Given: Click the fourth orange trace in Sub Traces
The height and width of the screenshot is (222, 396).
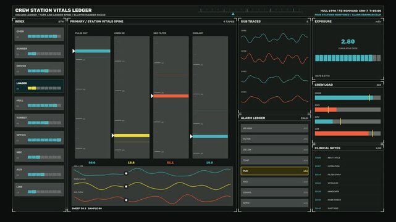Looking at the screenshot, I should [x=274, y=99].
